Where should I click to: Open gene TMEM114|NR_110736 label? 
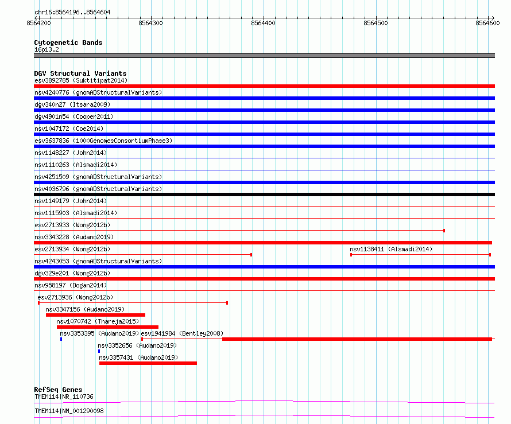point(64,396)
